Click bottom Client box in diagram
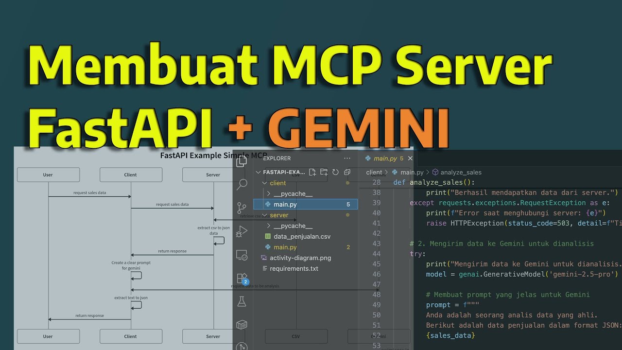The width and height of the screenshot is (622, 350). [131, 336]
